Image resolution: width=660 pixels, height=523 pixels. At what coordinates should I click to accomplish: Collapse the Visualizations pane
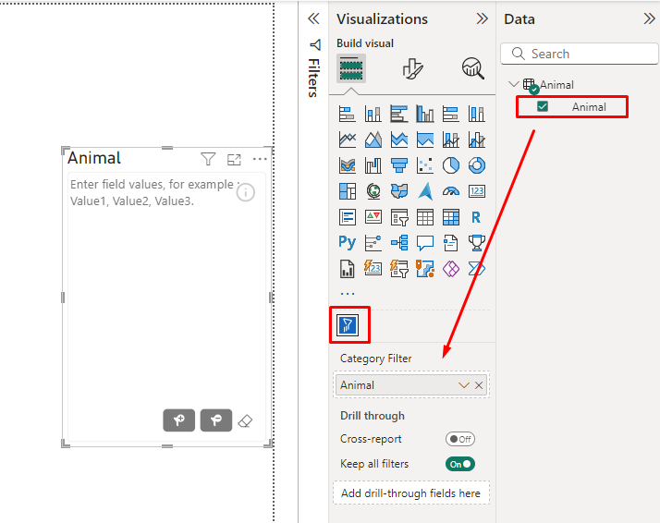coord(482,18)
